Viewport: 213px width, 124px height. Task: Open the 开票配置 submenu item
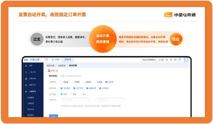(30, 103)
